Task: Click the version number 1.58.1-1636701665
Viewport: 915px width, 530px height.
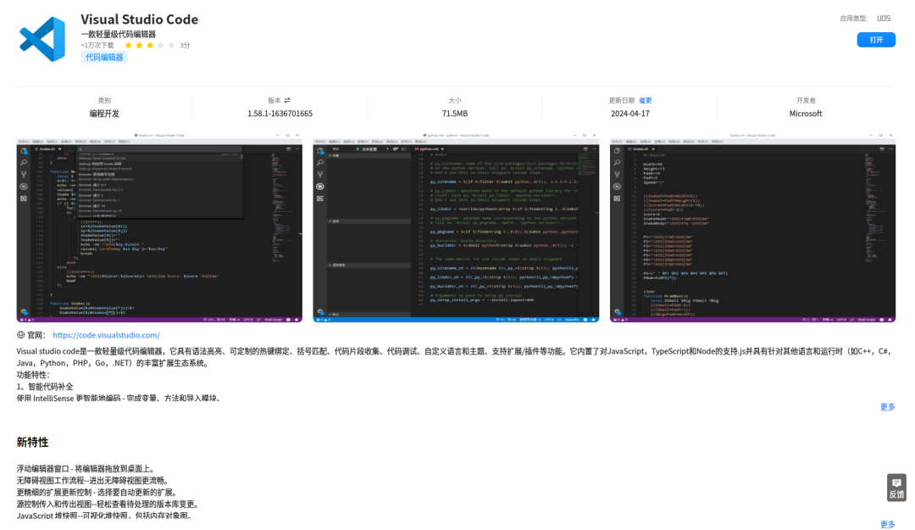Action: [280, 114]
